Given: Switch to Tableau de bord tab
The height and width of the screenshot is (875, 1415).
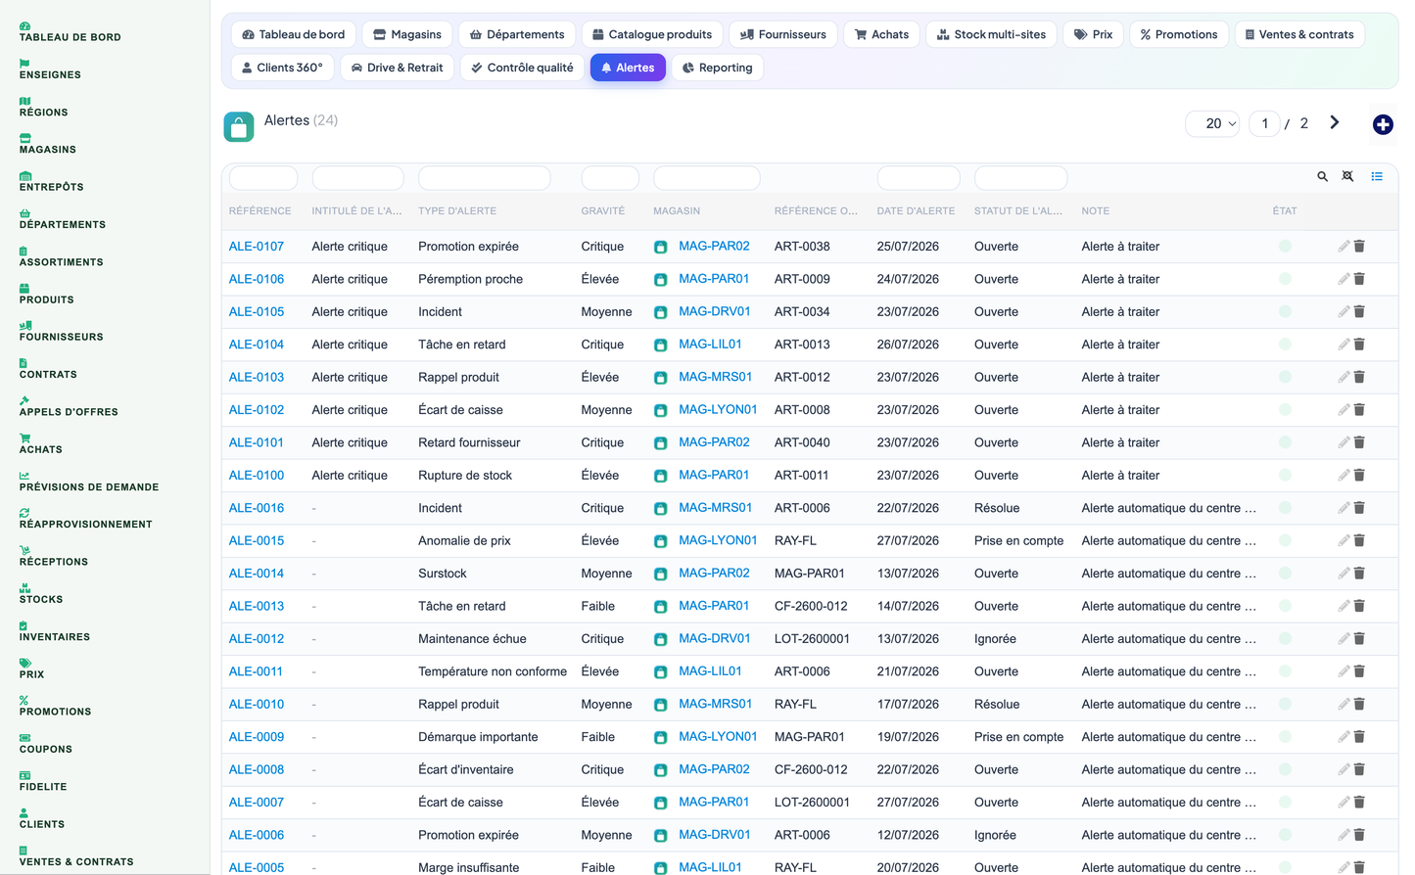Looking at the screenshot, I should tap(294, 34).
